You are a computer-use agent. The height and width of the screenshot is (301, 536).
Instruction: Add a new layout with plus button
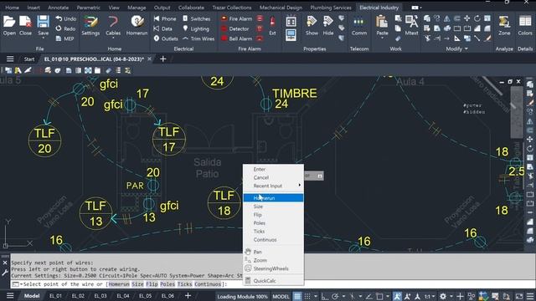188,295
